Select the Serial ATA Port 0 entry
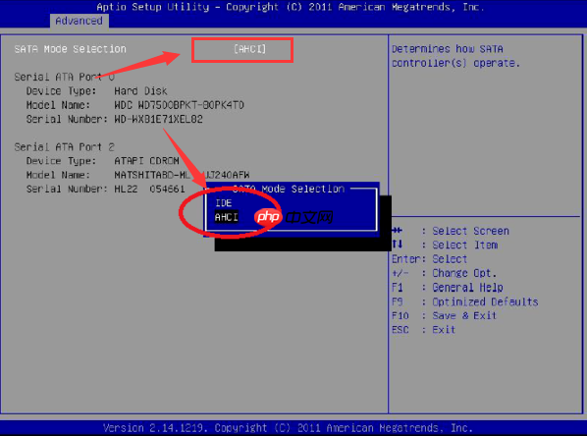The image size is (587, 436). [64, 77]
